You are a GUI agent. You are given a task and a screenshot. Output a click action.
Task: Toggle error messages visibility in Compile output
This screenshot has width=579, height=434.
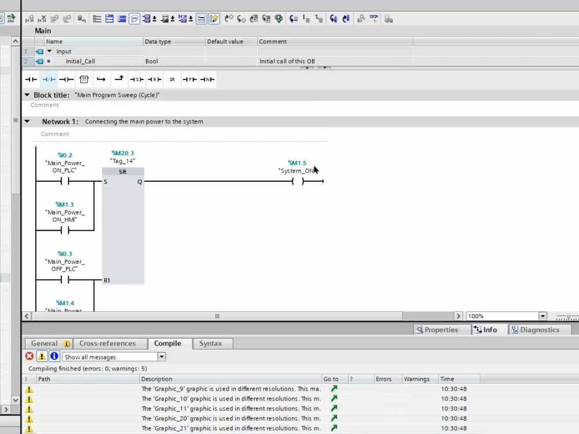[29, 356]
